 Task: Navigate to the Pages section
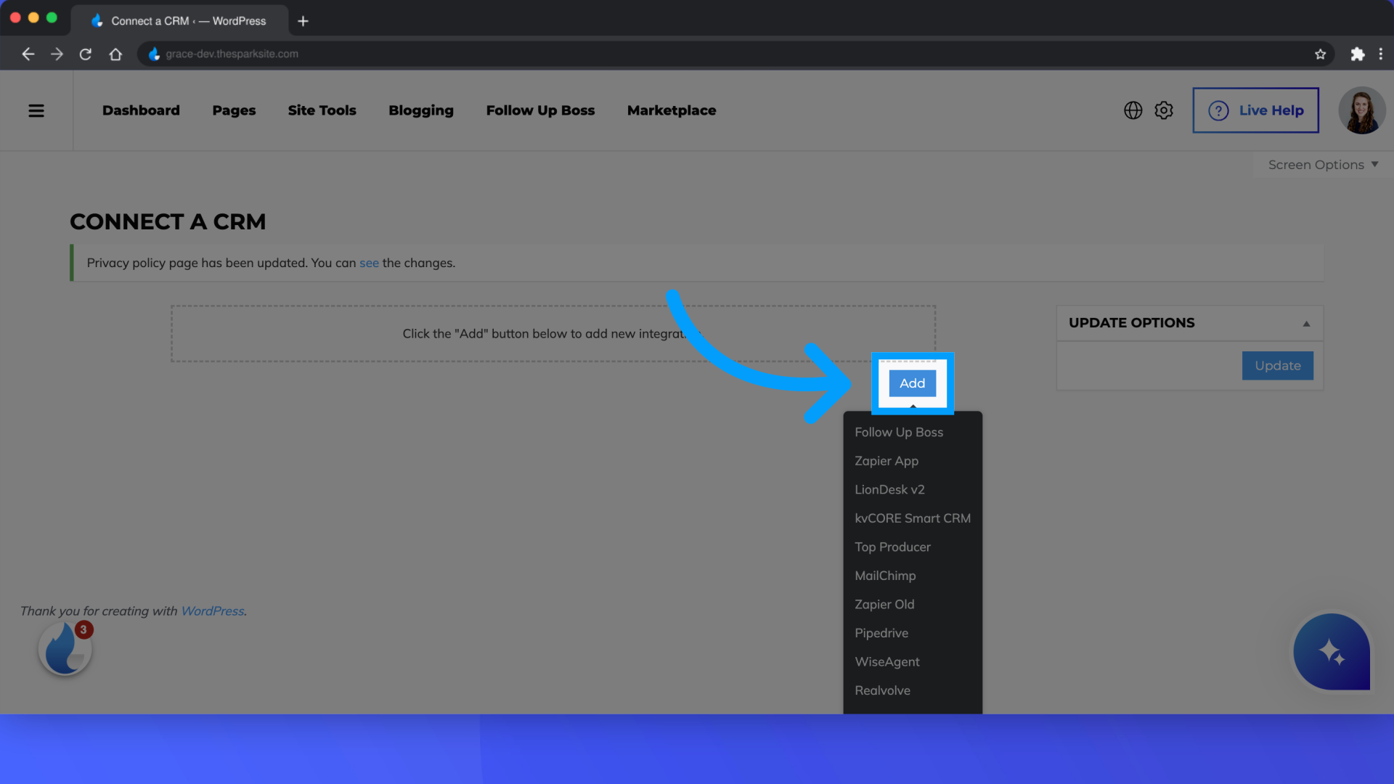click(x=234, y=109)
